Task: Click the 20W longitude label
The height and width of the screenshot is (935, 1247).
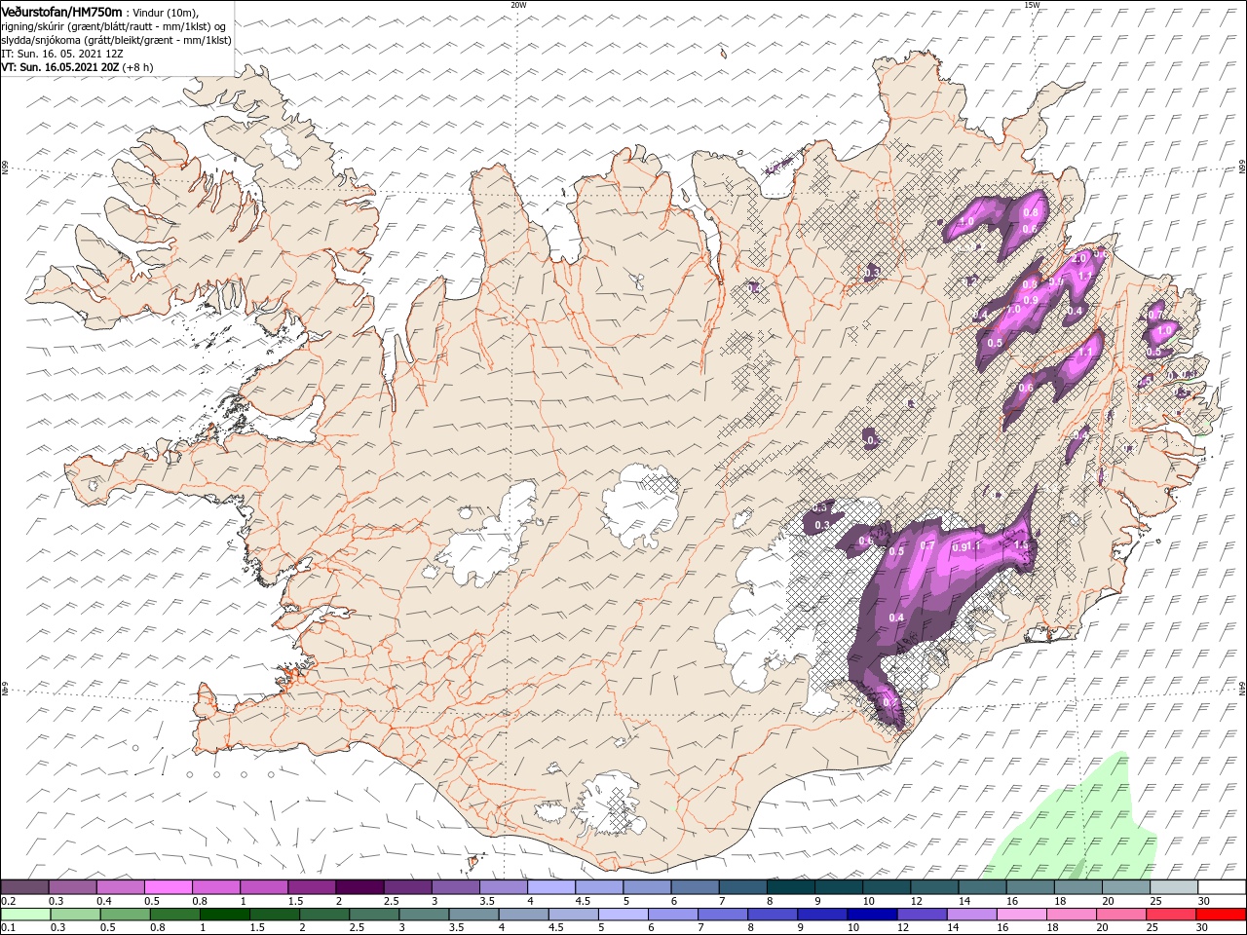Action: 518,5
